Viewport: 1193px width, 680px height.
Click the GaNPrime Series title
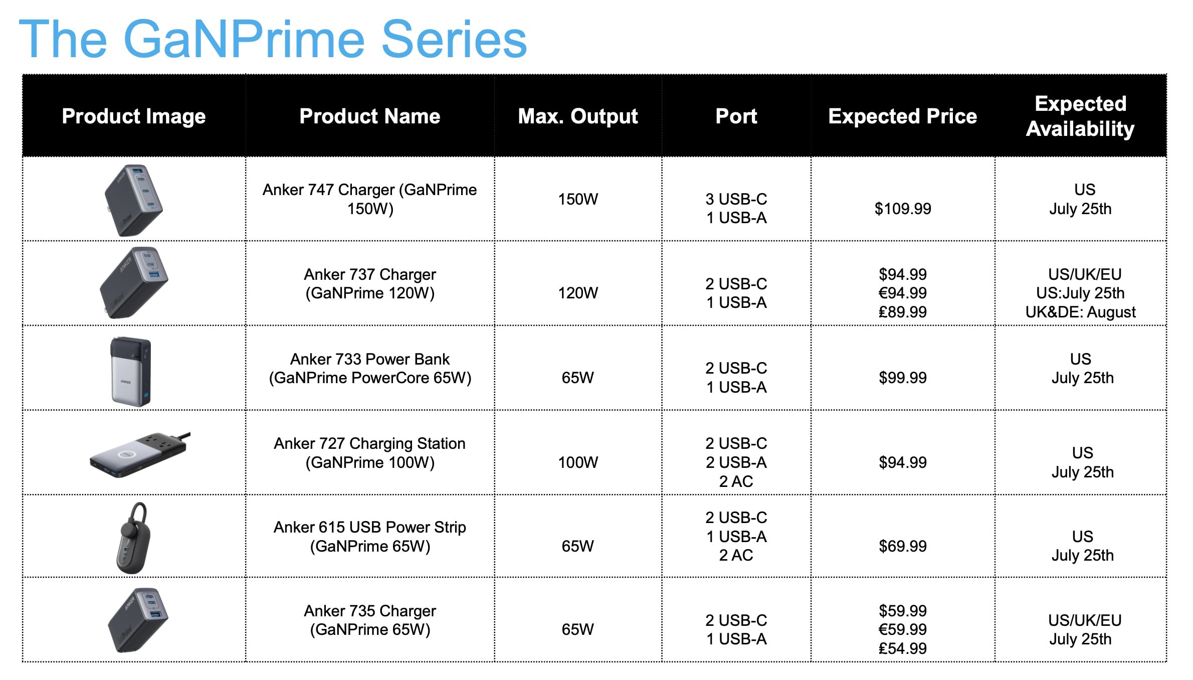(273, 39)
